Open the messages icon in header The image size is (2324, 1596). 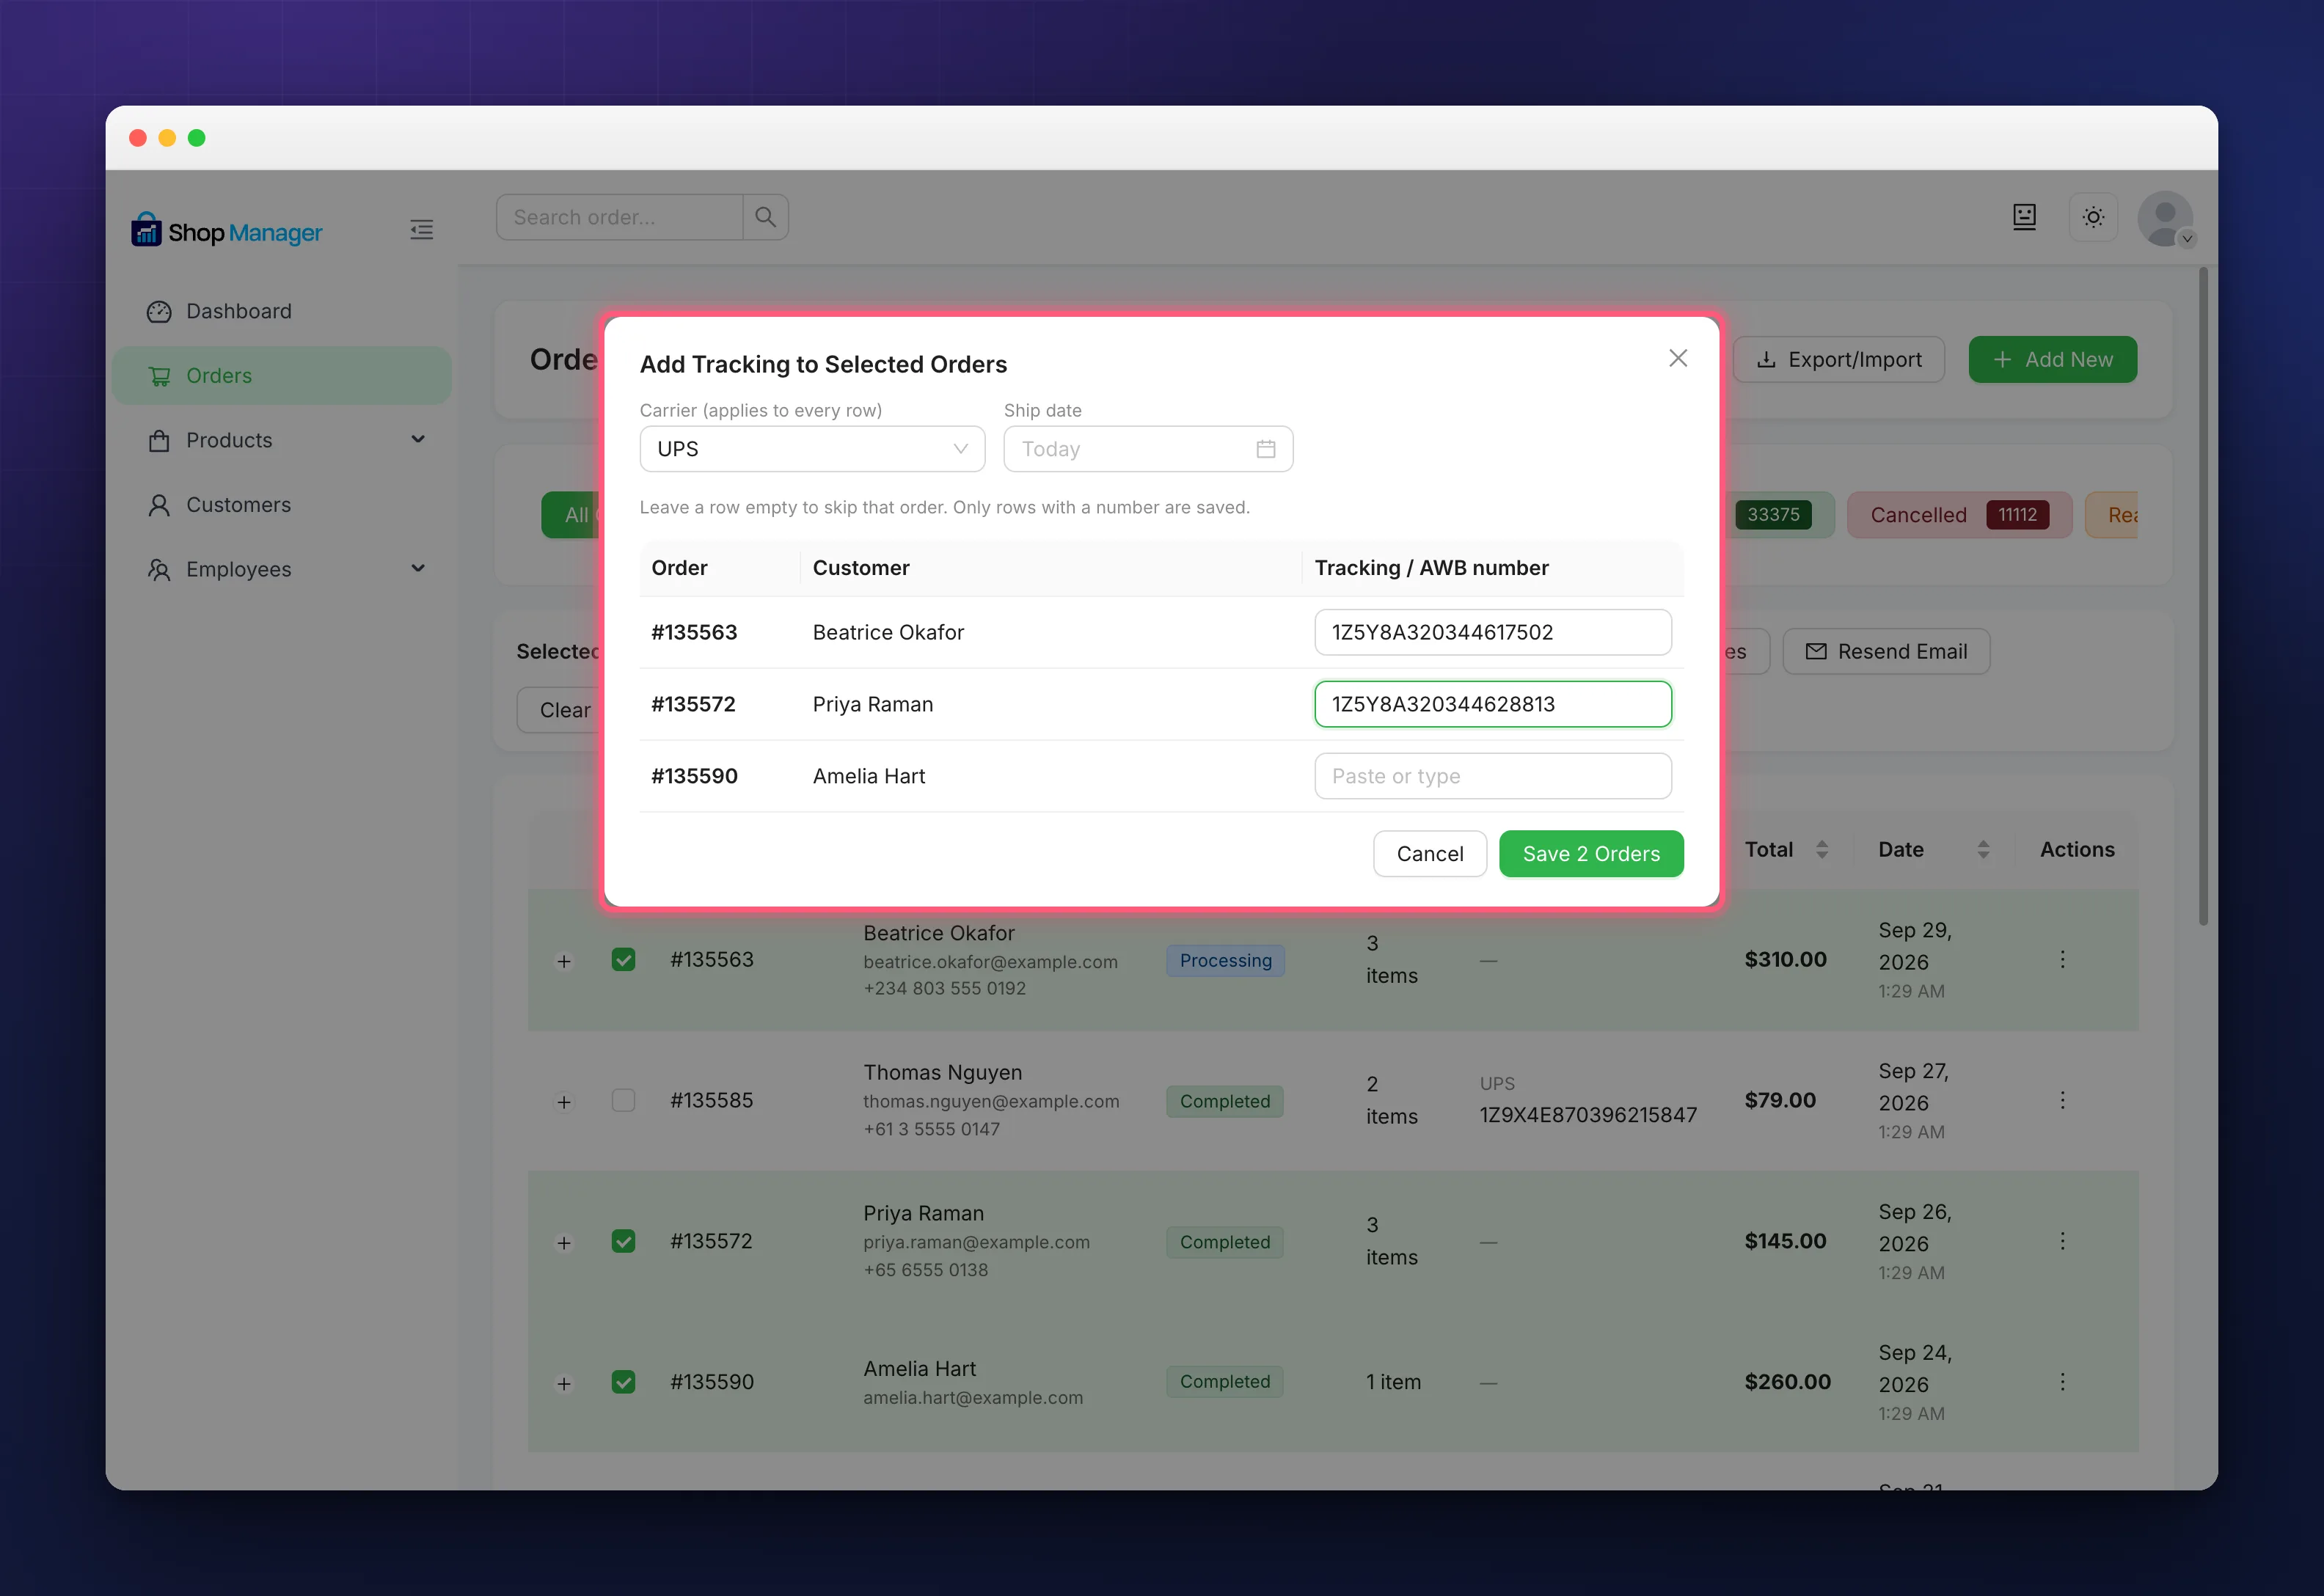coord(2024,217)
